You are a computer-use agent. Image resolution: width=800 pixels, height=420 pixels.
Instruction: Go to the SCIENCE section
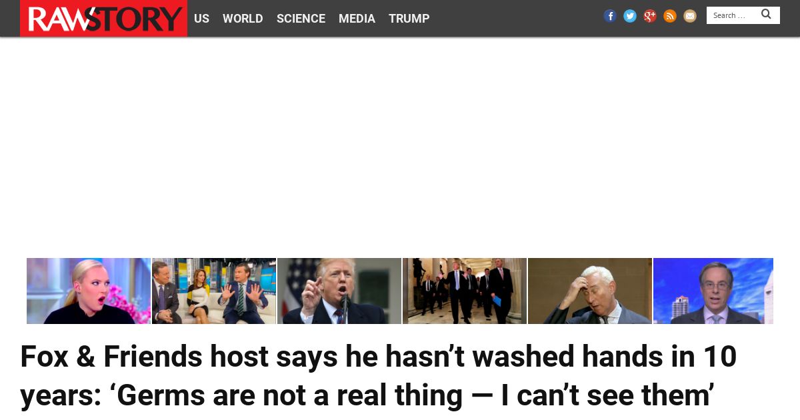[301, 19]
